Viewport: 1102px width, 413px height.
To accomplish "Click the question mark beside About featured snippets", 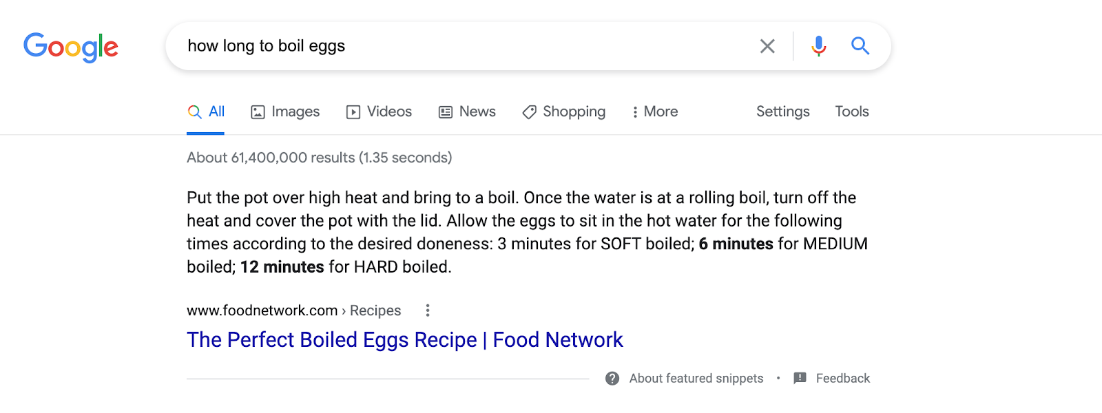I will pyautogui.click(x=611, y=378).
